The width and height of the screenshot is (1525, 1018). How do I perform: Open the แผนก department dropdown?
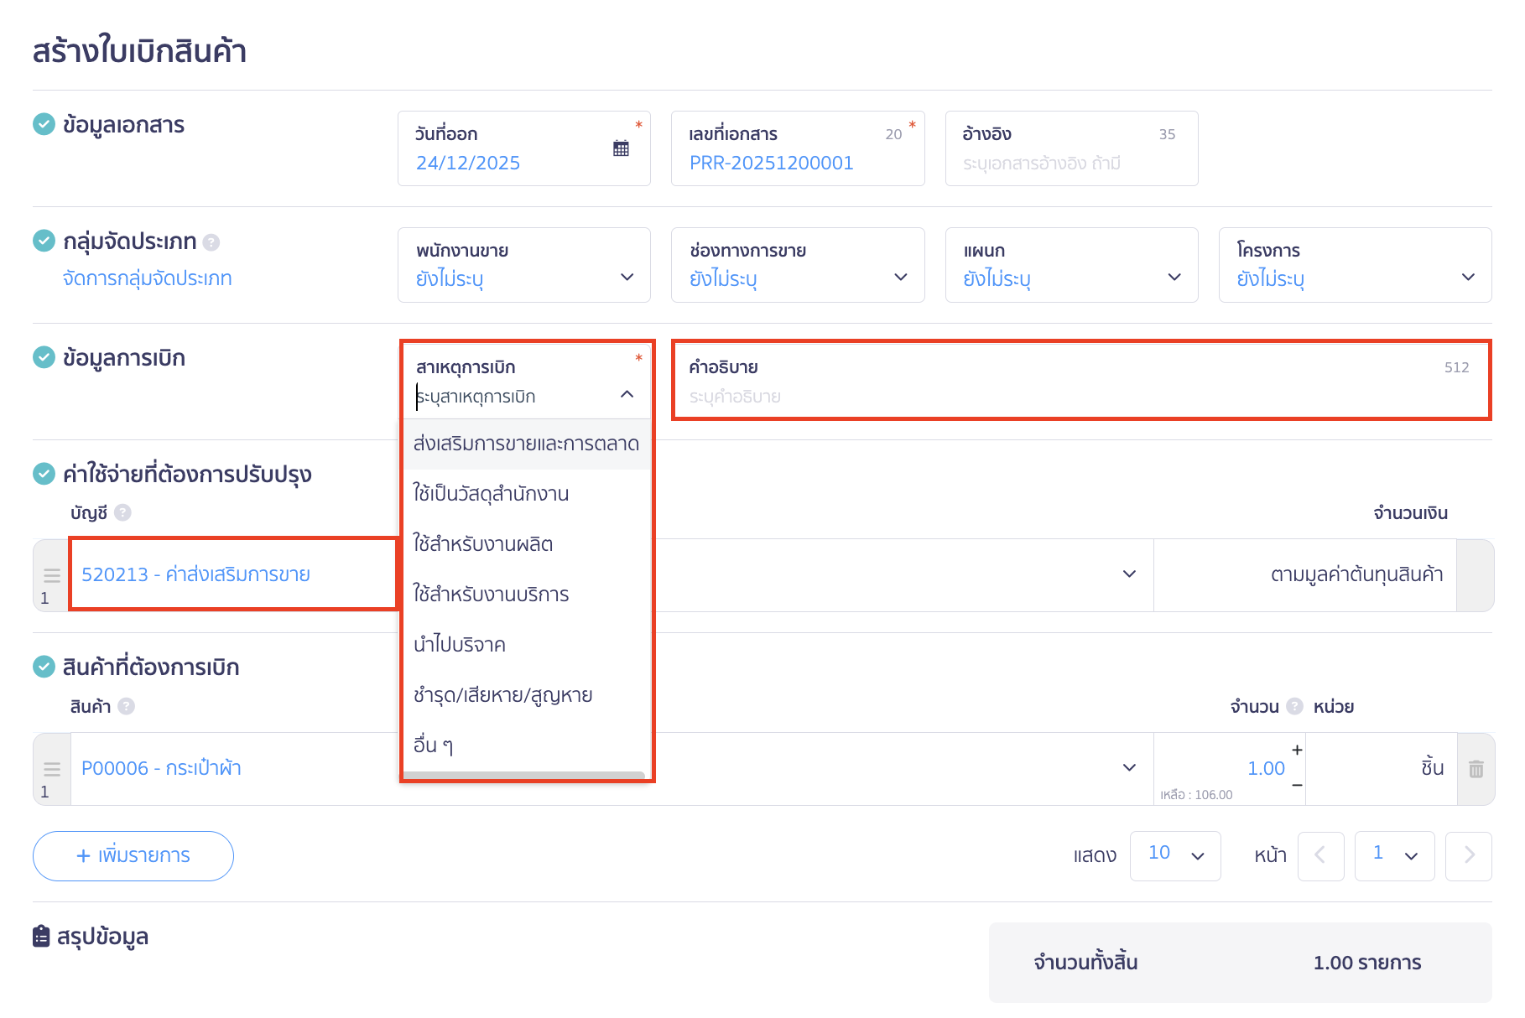[1070, 266]
